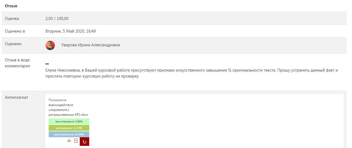
Task: Select the grade value 2,00 / 100,00
Action: pyautogui.click(x=57, y=19)
